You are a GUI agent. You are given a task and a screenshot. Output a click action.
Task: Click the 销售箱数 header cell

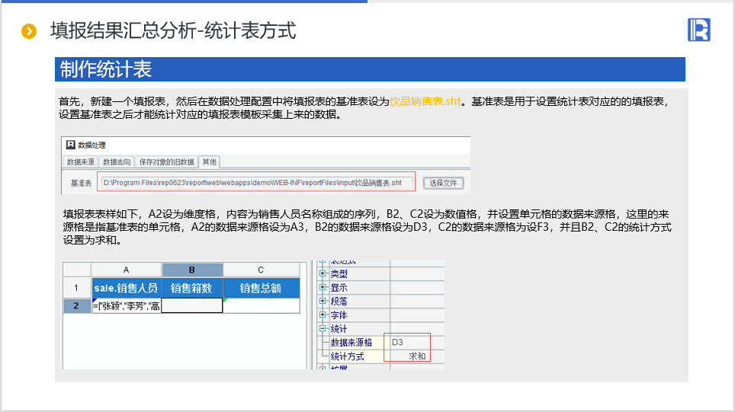(191, 288)
